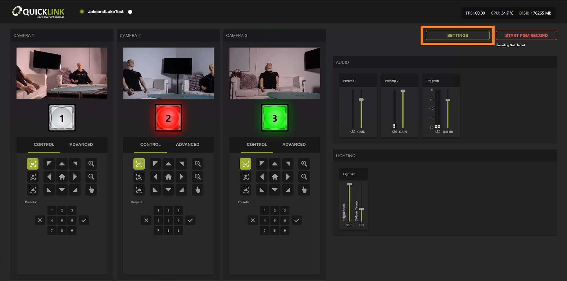Zoom out on Camera 2
Viewport: 567px width, 281px height.
198,177
